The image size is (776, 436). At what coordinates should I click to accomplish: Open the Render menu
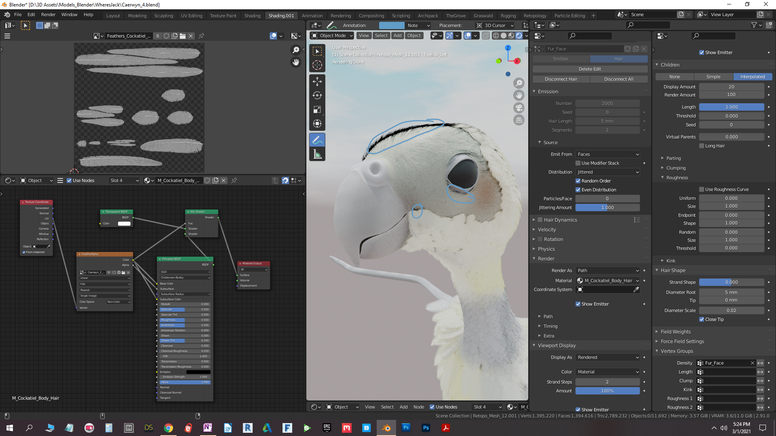tap(48, 15)
